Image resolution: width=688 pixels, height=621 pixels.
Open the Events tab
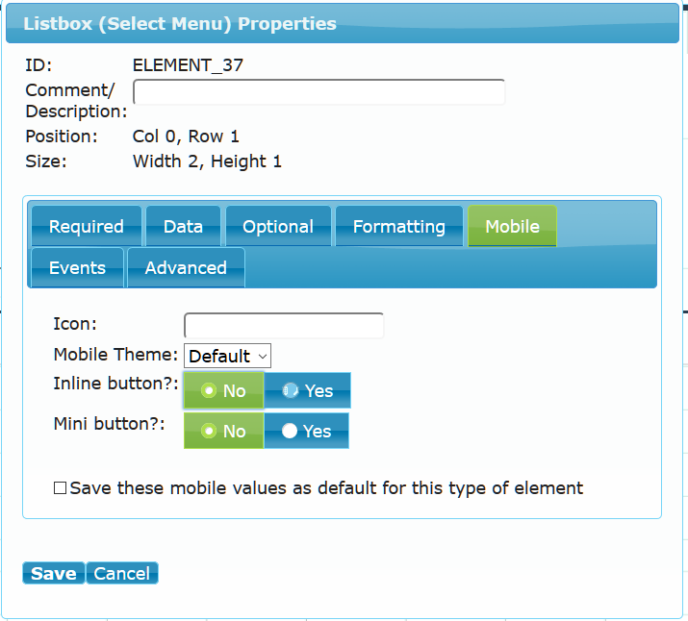click(x=77, y=268)
